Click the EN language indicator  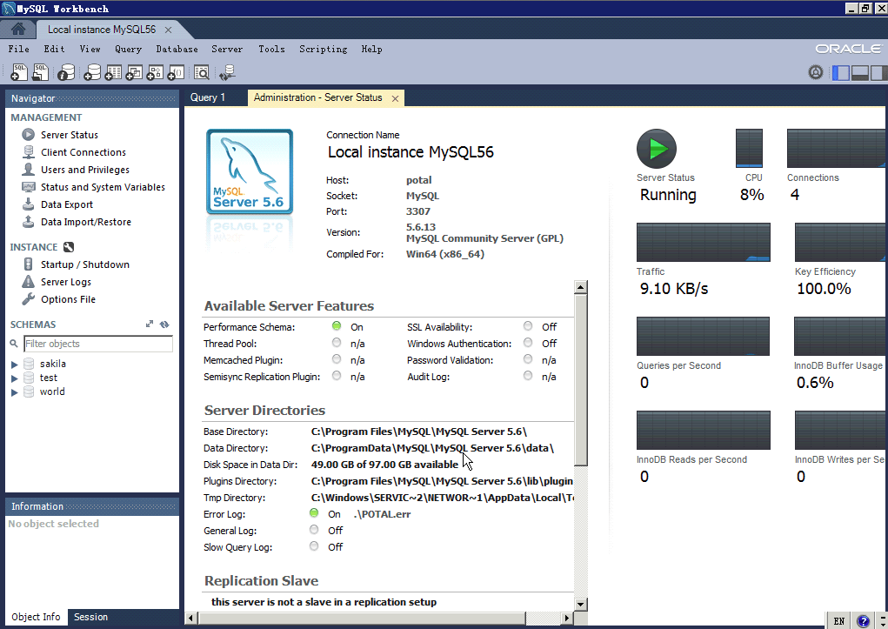click(x=839, y=621)
